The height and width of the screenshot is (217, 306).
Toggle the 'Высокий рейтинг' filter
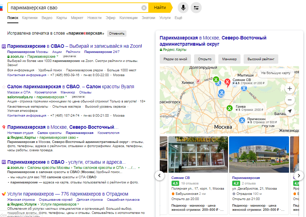point(261,59)
